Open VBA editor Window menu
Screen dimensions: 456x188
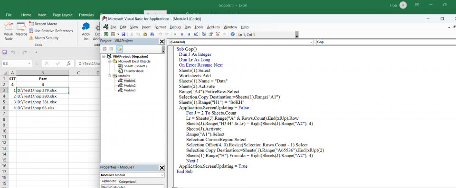[230, 27]
